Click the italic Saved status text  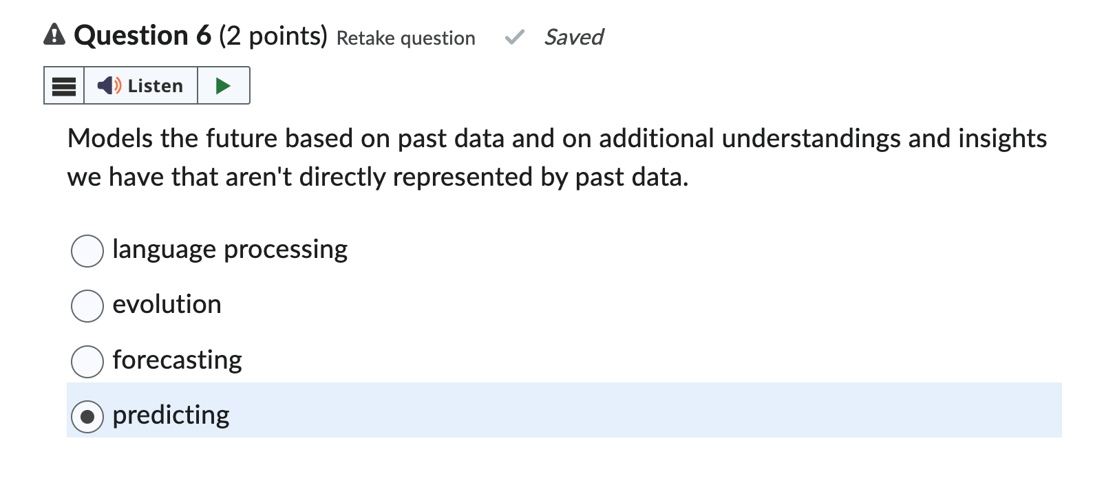573,37
